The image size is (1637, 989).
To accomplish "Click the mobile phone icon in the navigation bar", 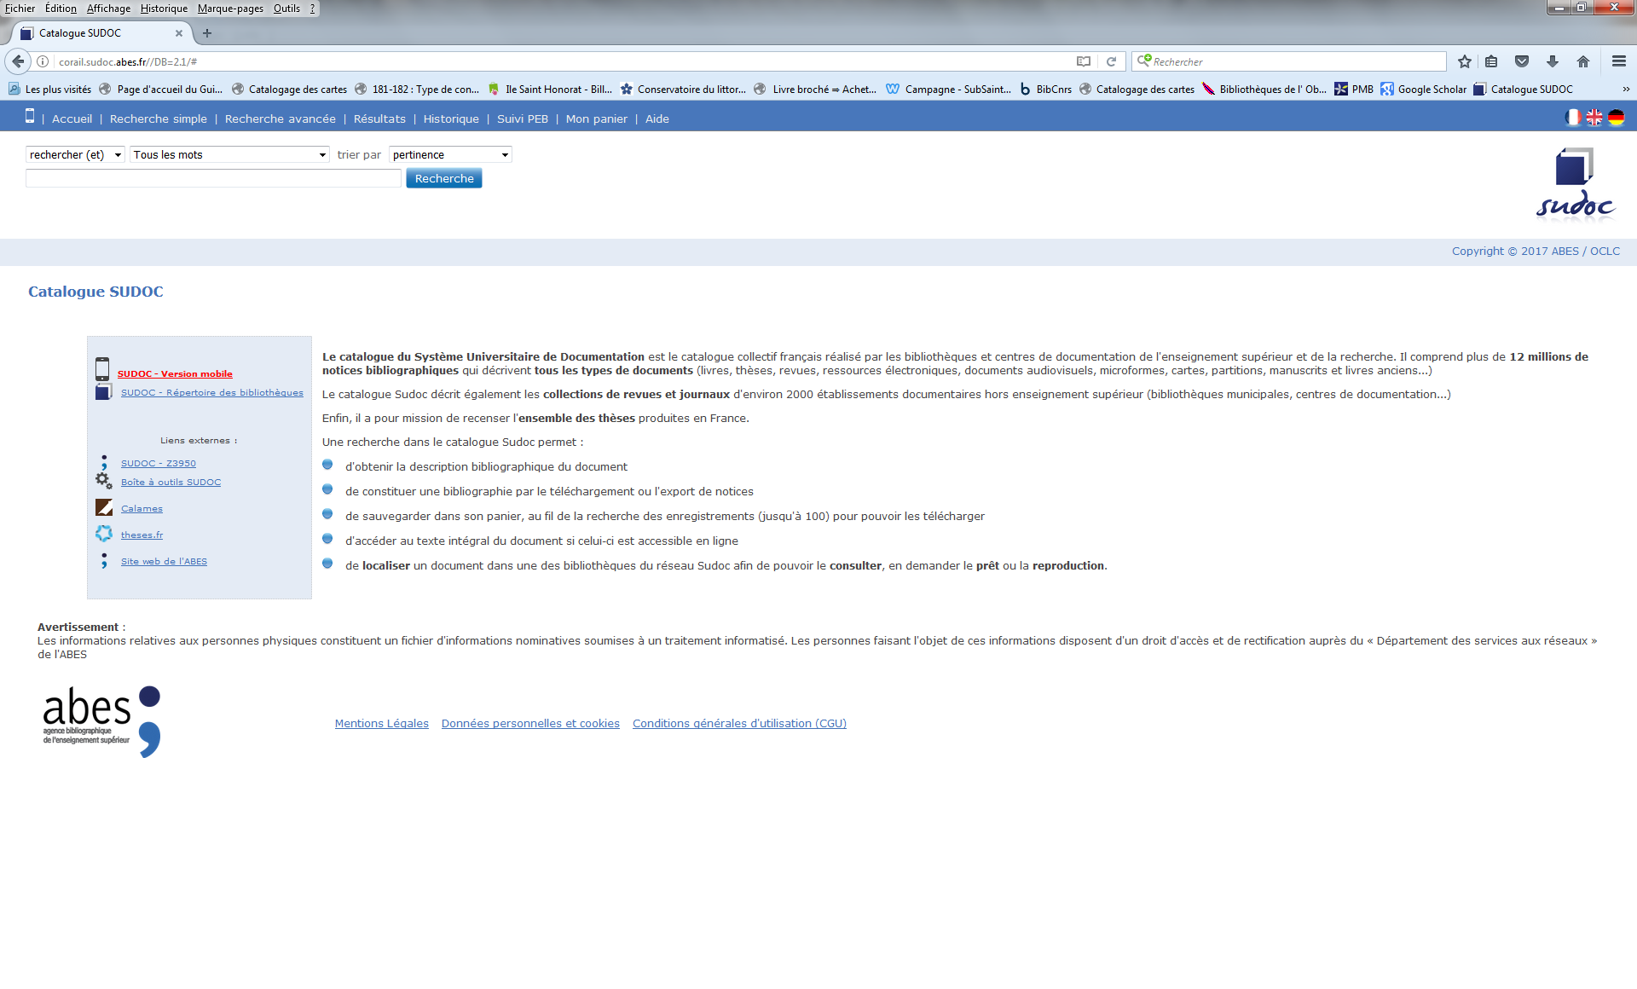I will (x=30, y=117).
